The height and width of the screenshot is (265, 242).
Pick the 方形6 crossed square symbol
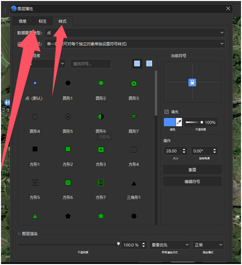[68, 183]
